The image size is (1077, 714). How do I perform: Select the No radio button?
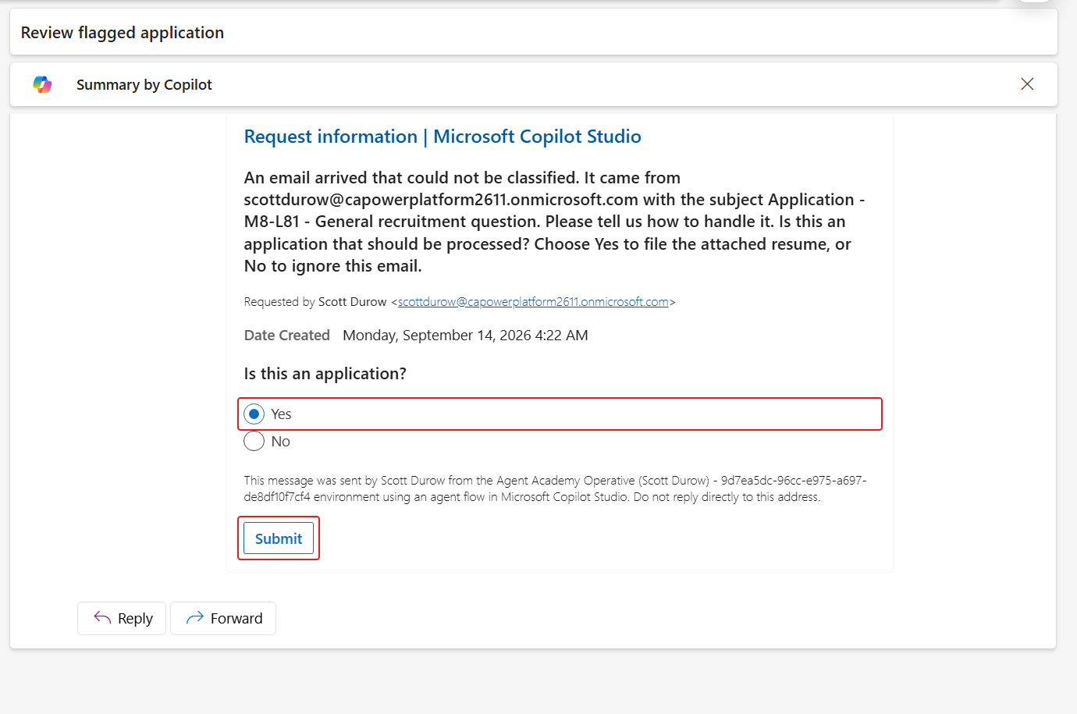pos(254,442)
